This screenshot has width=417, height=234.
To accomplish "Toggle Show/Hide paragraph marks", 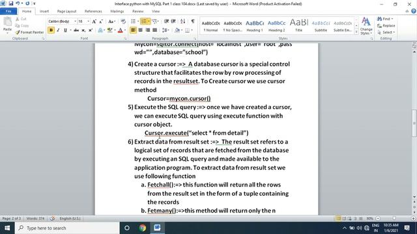I will coord(193,21).
